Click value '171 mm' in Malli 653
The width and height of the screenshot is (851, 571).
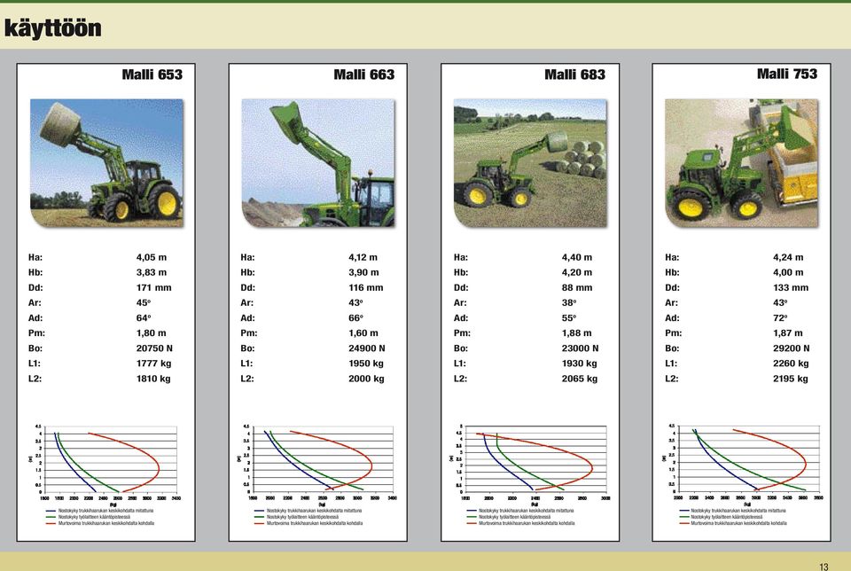click(x=153, y=287)
